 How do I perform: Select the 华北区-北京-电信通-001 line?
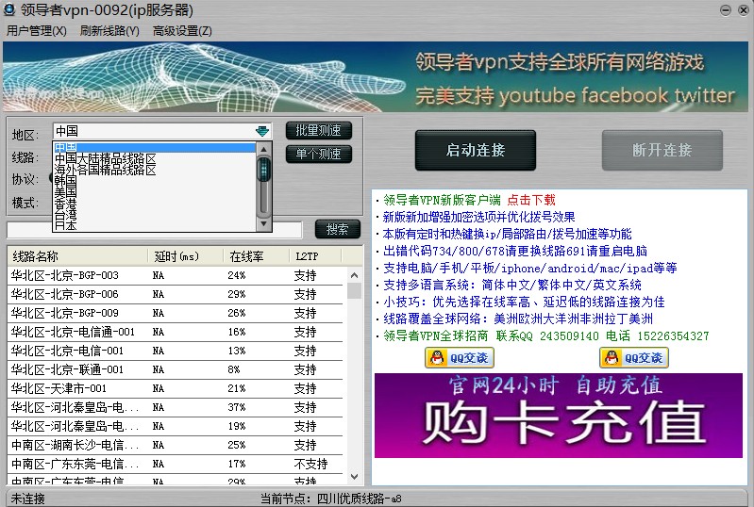(x=176, y=332)
